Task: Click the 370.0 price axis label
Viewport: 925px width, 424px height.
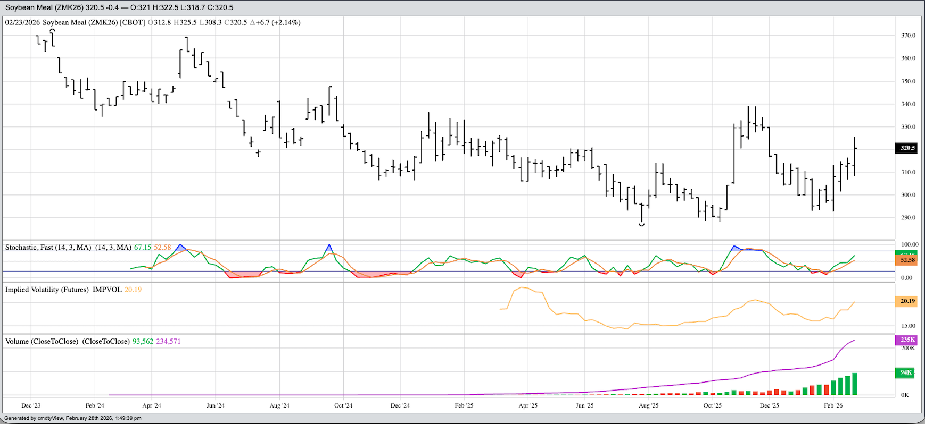Action: (x=908, y=36)
